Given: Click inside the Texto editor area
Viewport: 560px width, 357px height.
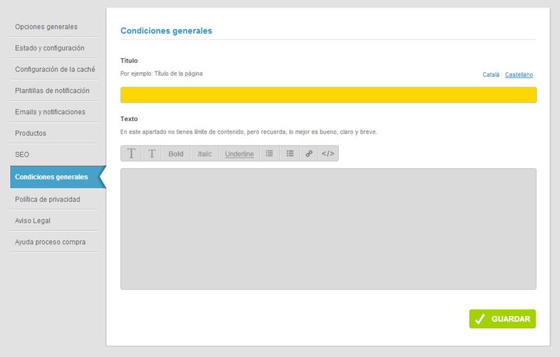Looking at the screenshot, I should (328, 228).
